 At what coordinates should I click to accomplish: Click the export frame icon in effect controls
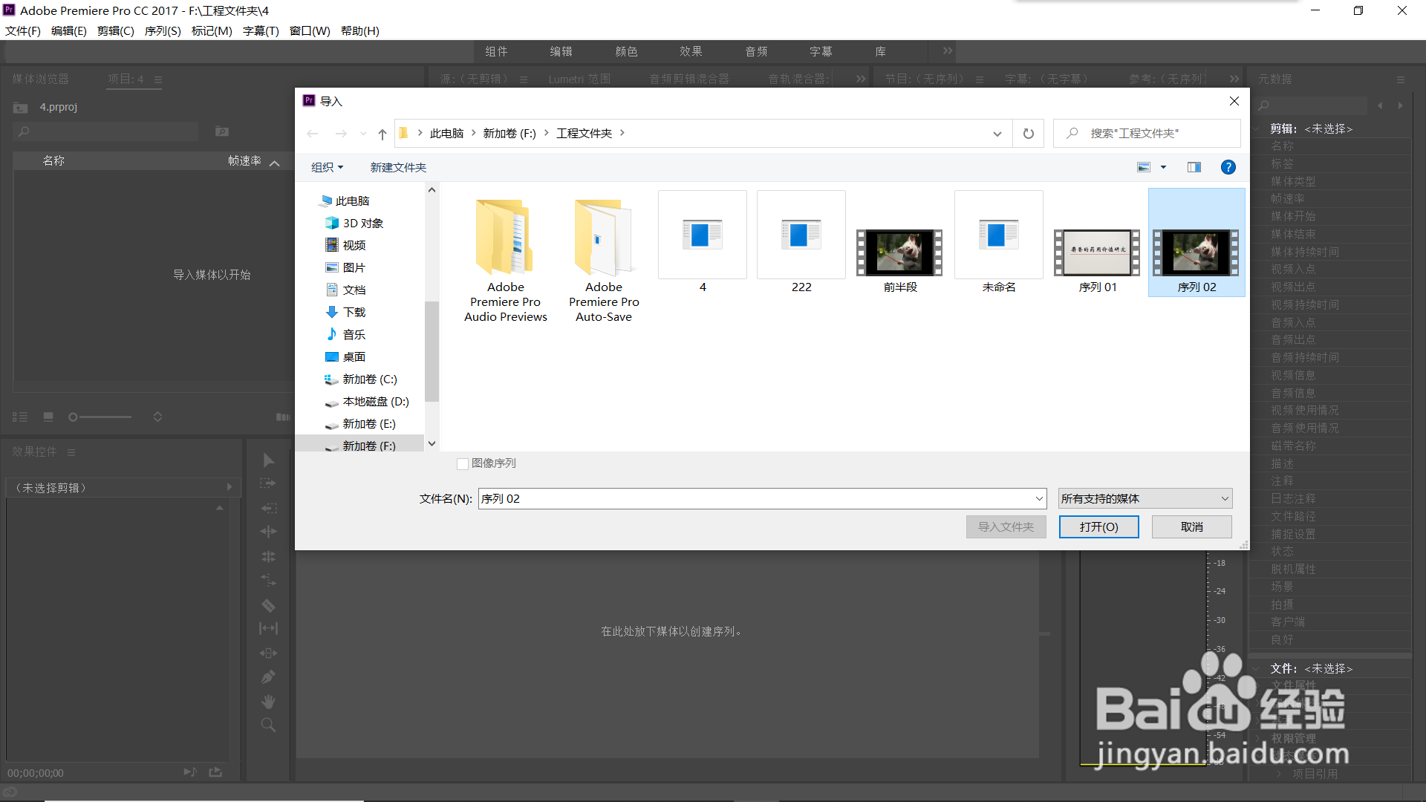tap(215, 772)
